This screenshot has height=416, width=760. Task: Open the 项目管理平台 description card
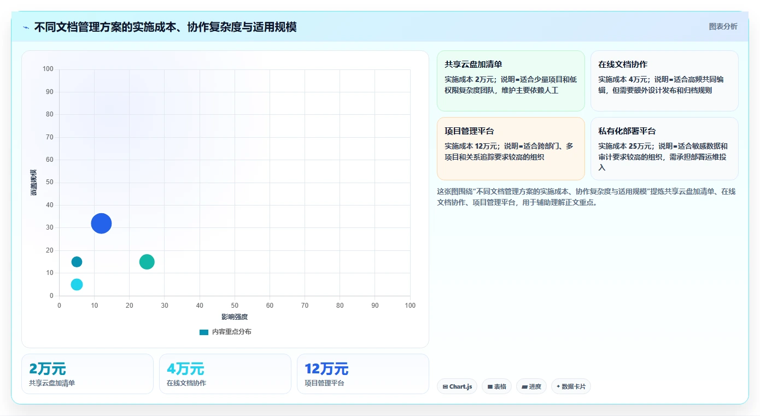click(x=511, y=149)
